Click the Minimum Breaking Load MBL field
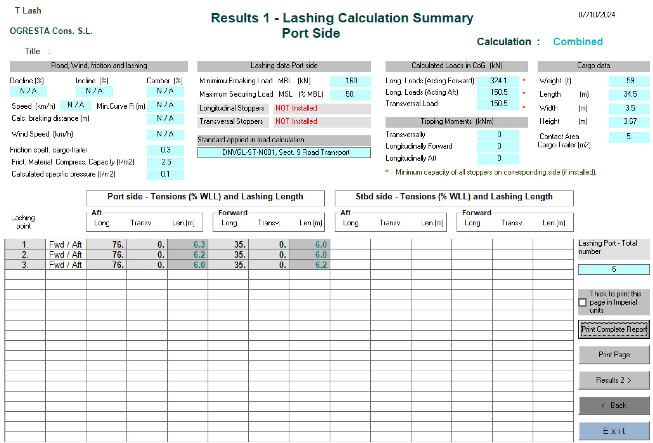Screen dimensions: 653x443 point(350,81)
